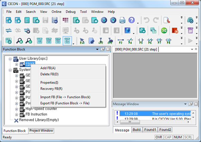Expand the High-speed counter node

17,109
